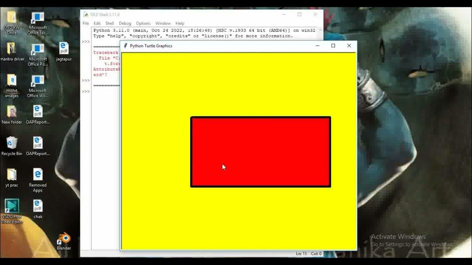Click the IDLE Shell title bar Python icon

86,14
